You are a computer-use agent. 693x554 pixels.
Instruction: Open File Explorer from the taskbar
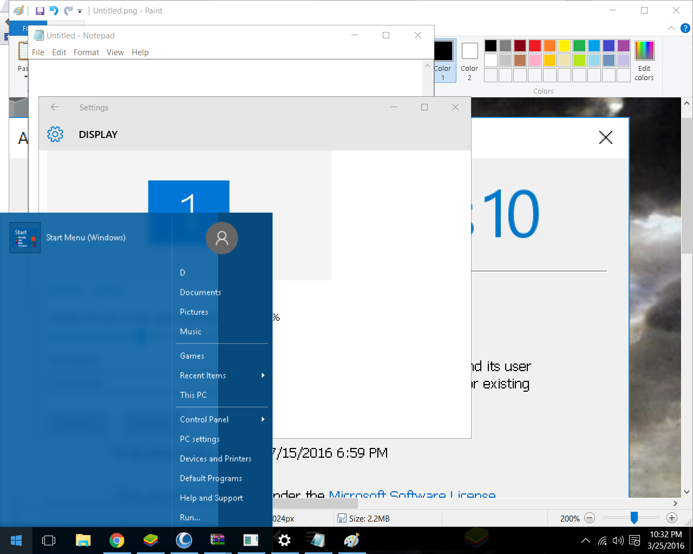83,540
